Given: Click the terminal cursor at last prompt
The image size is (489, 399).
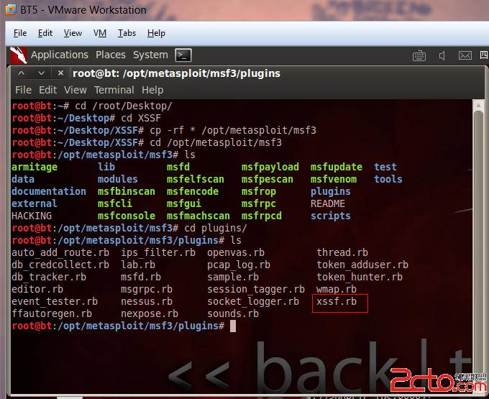Looking at the screenshot, I should [x=233, y=326].
